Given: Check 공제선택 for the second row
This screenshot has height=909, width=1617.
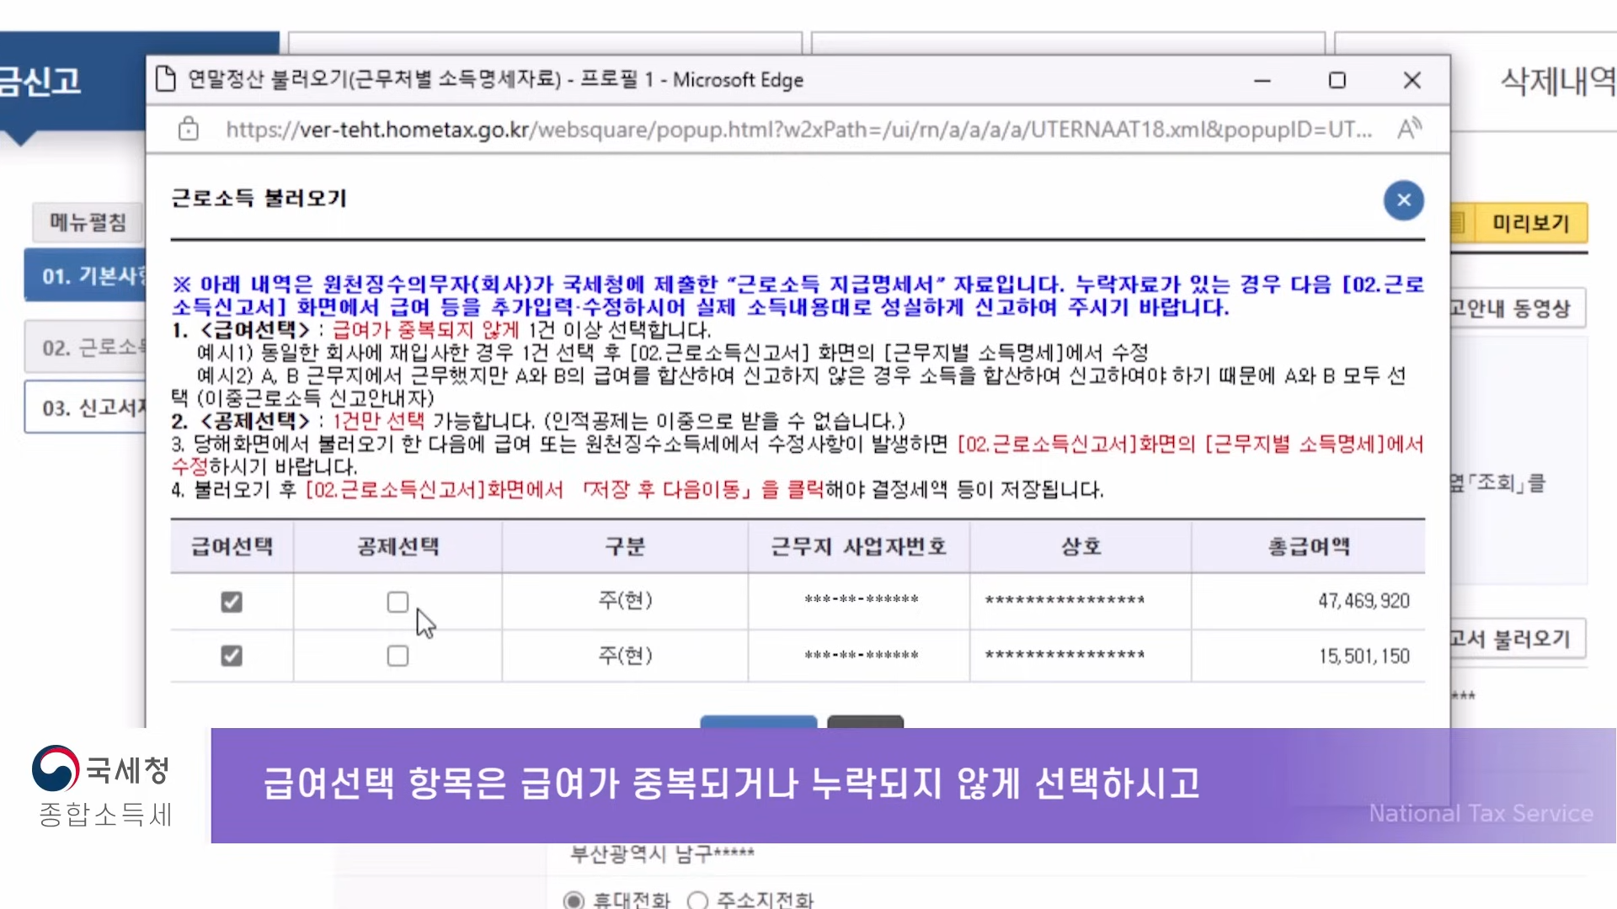Looking at the screenshot, I should [398, 656].
